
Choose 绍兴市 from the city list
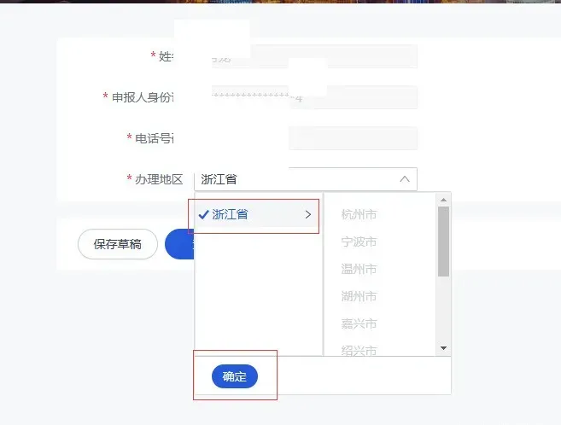[x=359, y=350]
